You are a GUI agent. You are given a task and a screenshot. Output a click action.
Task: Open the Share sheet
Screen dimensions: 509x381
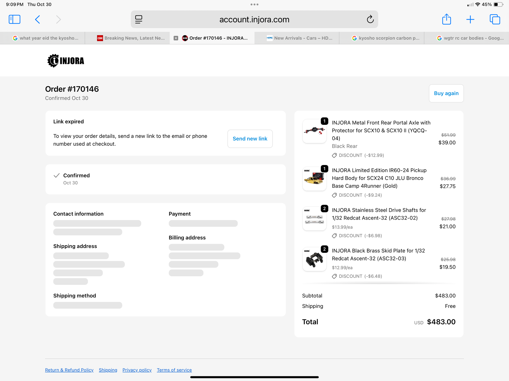coord(446,19)
